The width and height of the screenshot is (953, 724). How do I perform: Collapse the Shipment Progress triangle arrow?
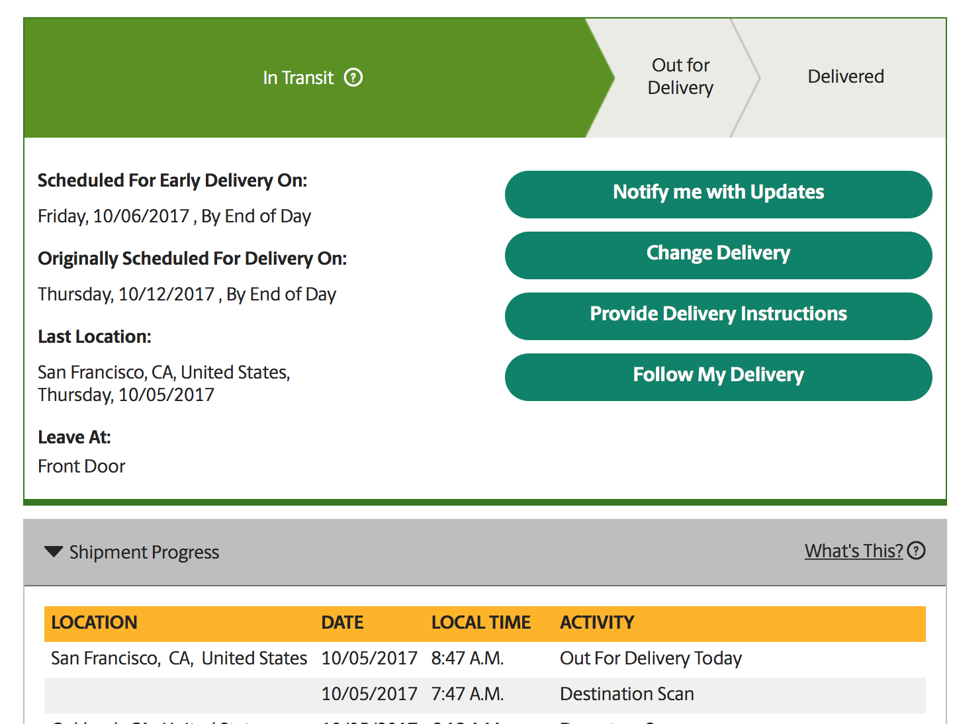coord(54,551)
